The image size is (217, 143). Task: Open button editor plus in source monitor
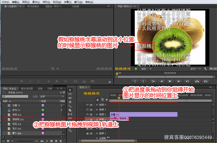coord(110,82)
